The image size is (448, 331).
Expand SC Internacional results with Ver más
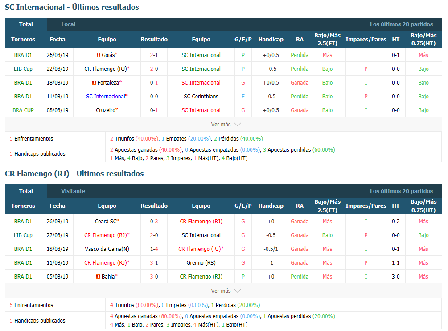(x=226, y=125)
